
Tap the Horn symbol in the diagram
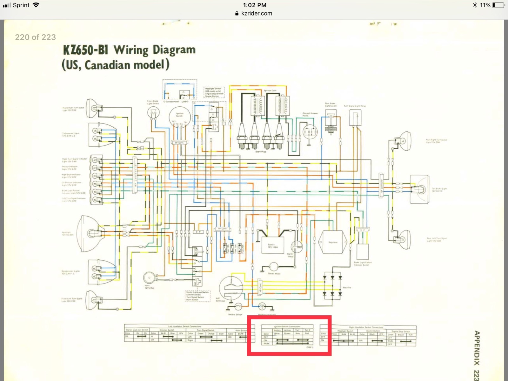149,278
